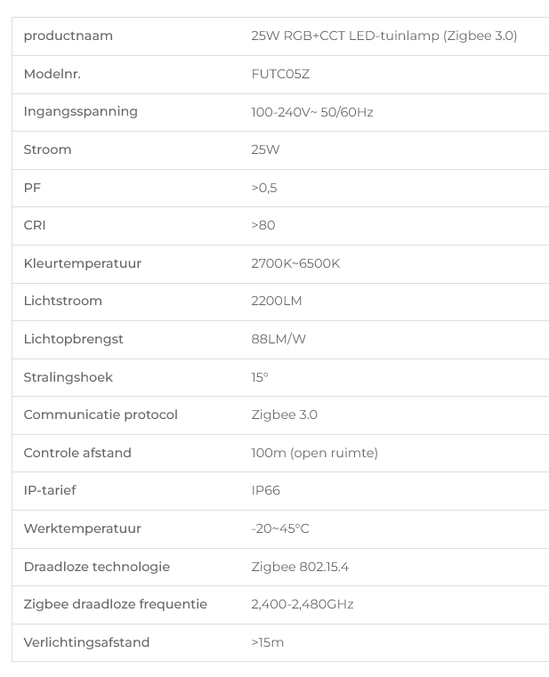Click the Ingangsspanning row label
The image size is (549, 677).
coord(81,112)
